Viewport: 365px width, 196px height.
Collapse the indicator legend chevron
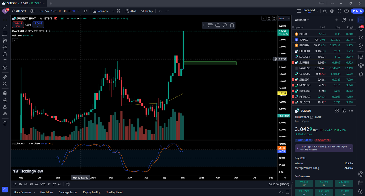[x=15, y=40]
